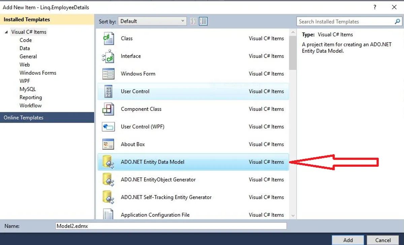Image resolution: width=404 pixels, height=245 pixels.
Task: Select ADO.NET EntityObject Generator icon
Action: tap(108, 180)
